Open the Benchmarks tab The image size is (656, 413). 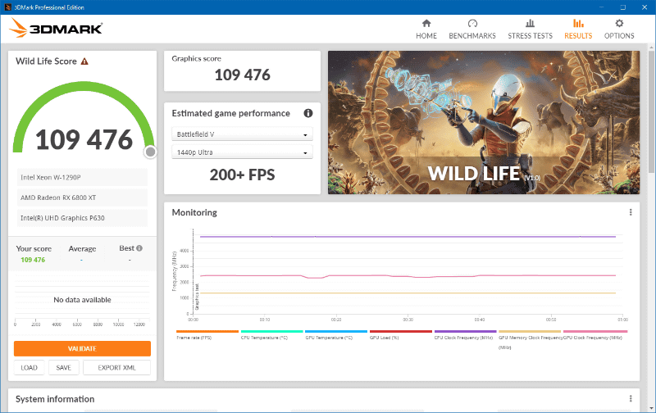coord(472,29)
